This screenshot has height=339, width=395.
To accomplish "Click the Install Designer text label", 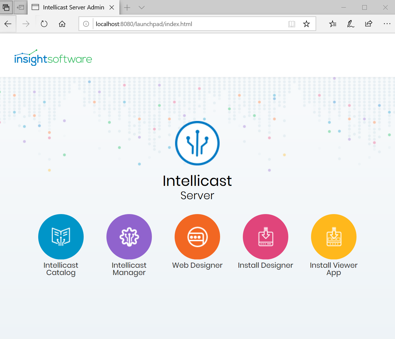I will [266, 265].
